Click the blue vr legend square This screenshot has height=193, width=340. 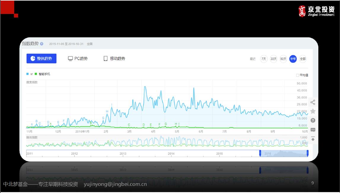click(28, 74)
